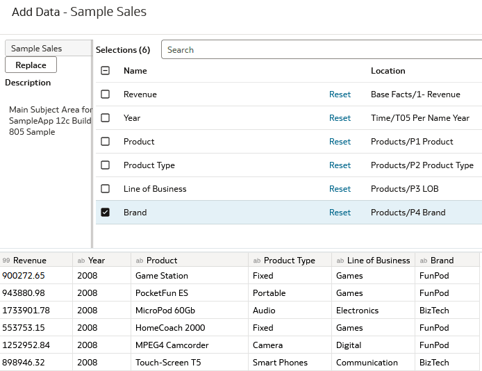Click the type icon before Line of Business header
Image resolution: width=482 pixels, height=371 pixels.
(340, 261)
